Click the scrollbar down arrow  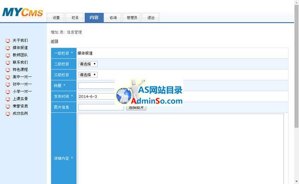click(296, 182)
